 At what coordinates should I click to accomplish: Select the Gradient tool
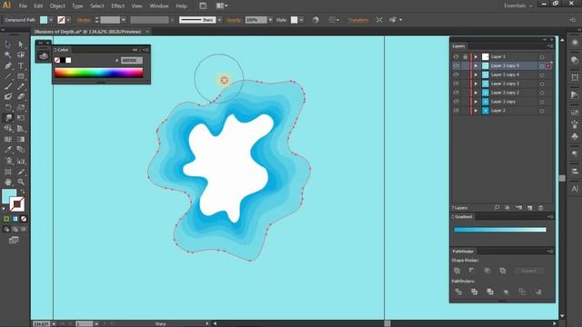(21, 139)
